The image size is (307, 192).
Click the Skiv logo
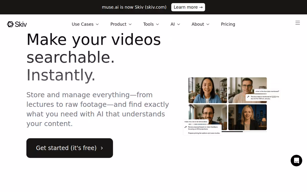tap(17, 24)
